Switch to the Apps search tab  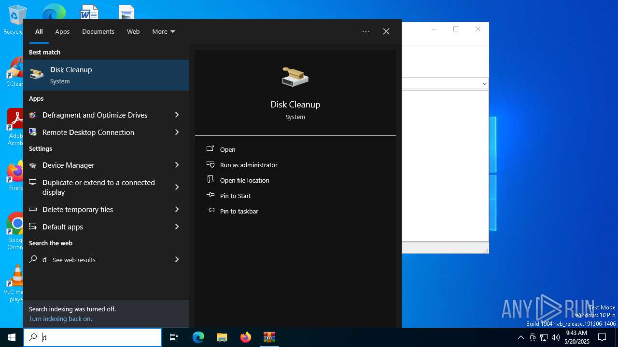[x=62, y=31]
